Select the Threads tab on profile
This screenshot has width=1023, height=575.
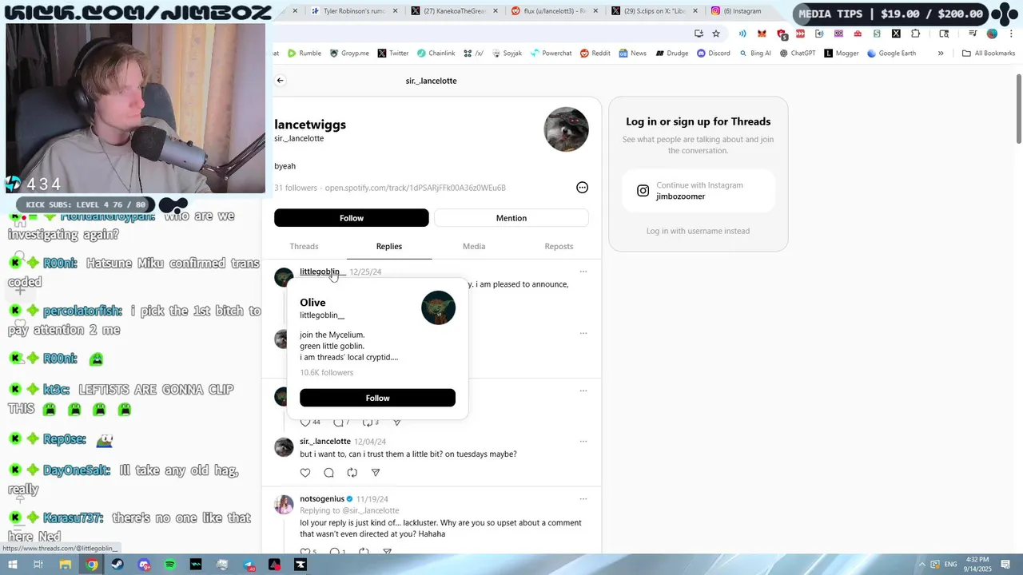(x=304, y=246)
